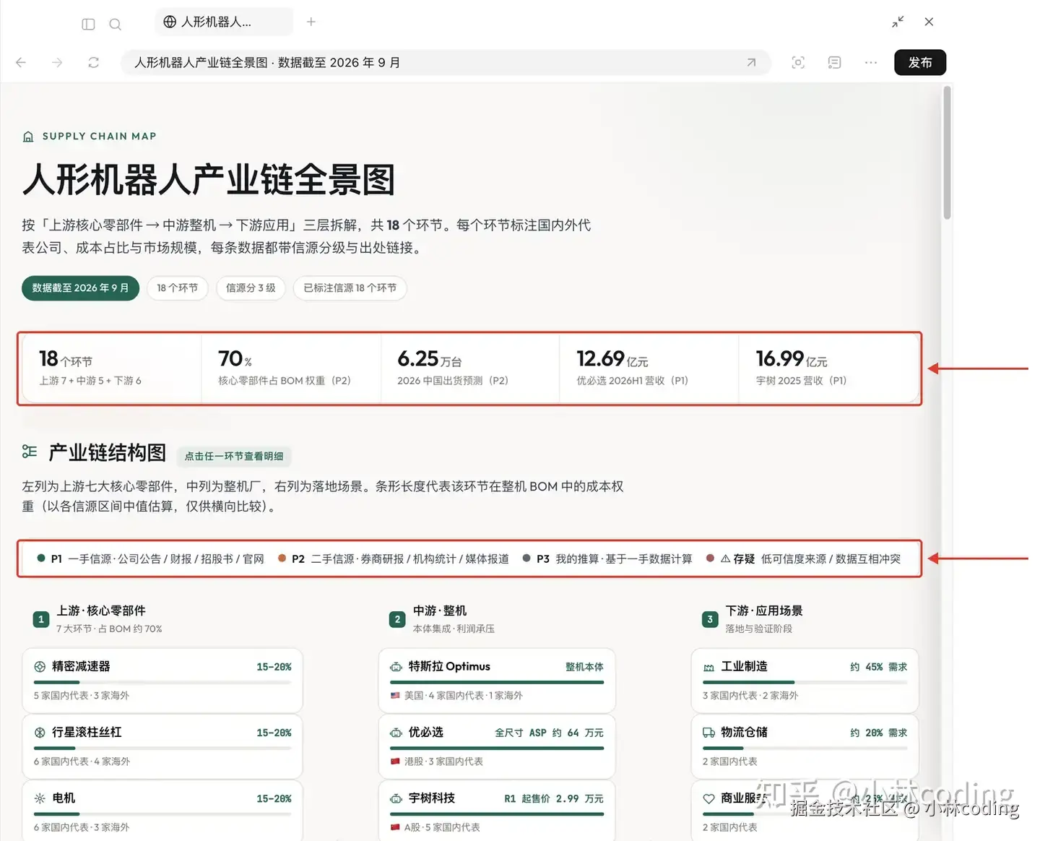Click the address bar title field
This screenshot has width=1040, height=841.
pyautogui.click(x=446, y=63)
